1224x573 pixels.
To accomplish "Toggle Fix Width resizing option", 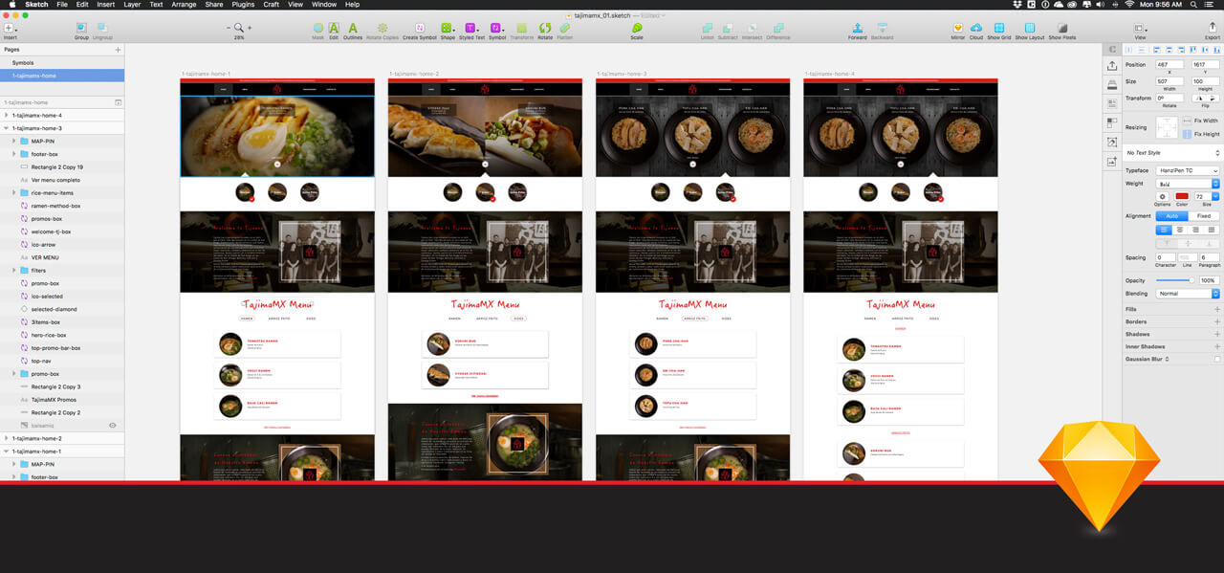I will pyautogui.click(x=1189, y=121).
